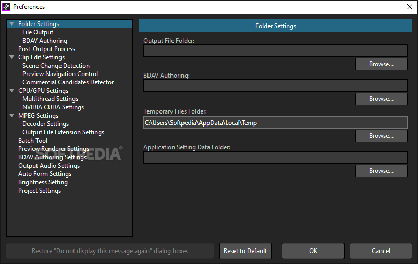Select Preview Renderer Settings
The height and width of the screenshot is (264, 418).
[x=54, y=148]
